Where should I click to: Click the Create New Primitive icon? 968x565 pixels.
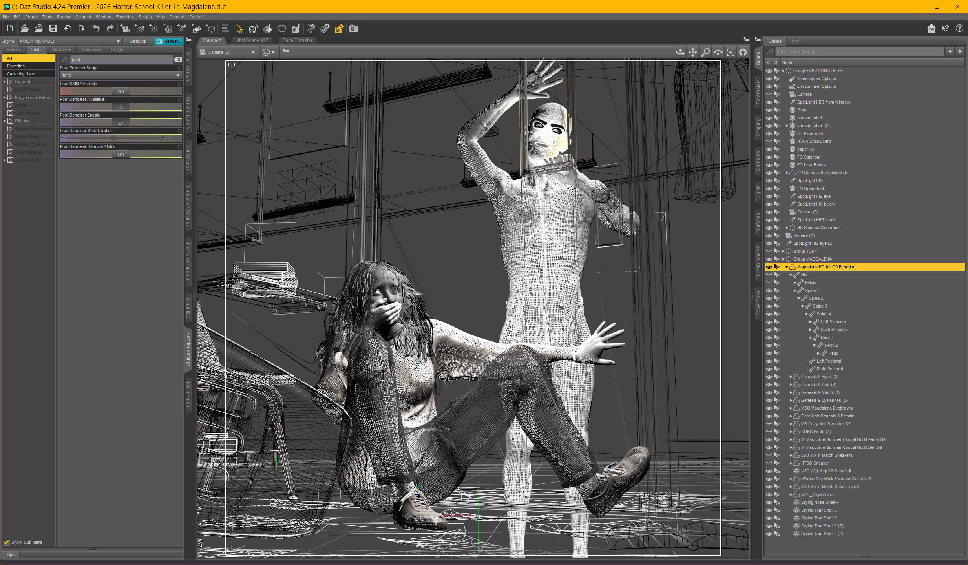click(196, 28)
